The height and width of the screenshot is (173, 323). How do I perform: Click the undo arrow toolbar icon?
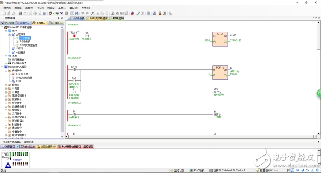point(83,13)
